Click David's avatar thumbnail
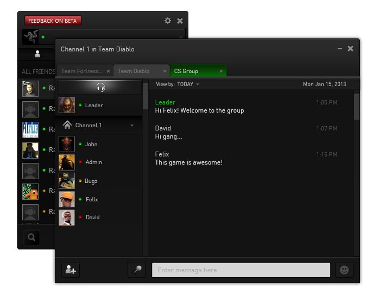Viewport: 373px width, 301px height. (x=67, y=217)
